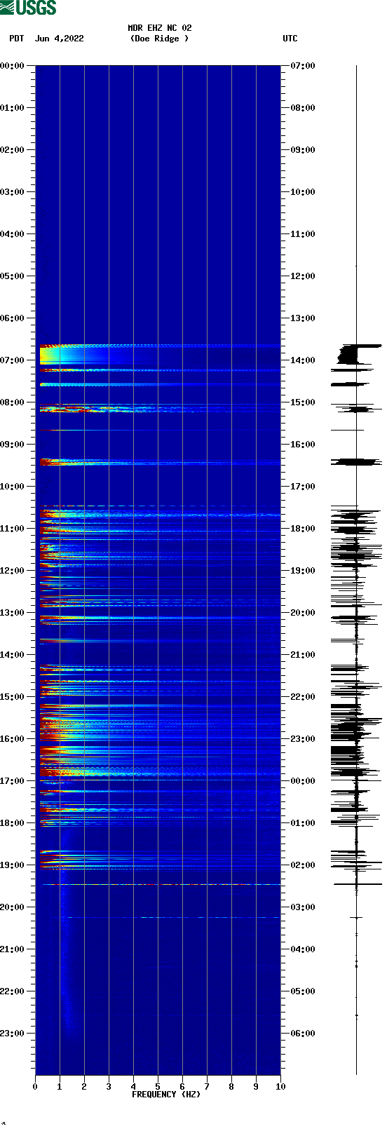The width and height of the screenshot is (387, 1131).
Task: Click the 03:00 UTC time label
Action: click(x=303, y=907)
